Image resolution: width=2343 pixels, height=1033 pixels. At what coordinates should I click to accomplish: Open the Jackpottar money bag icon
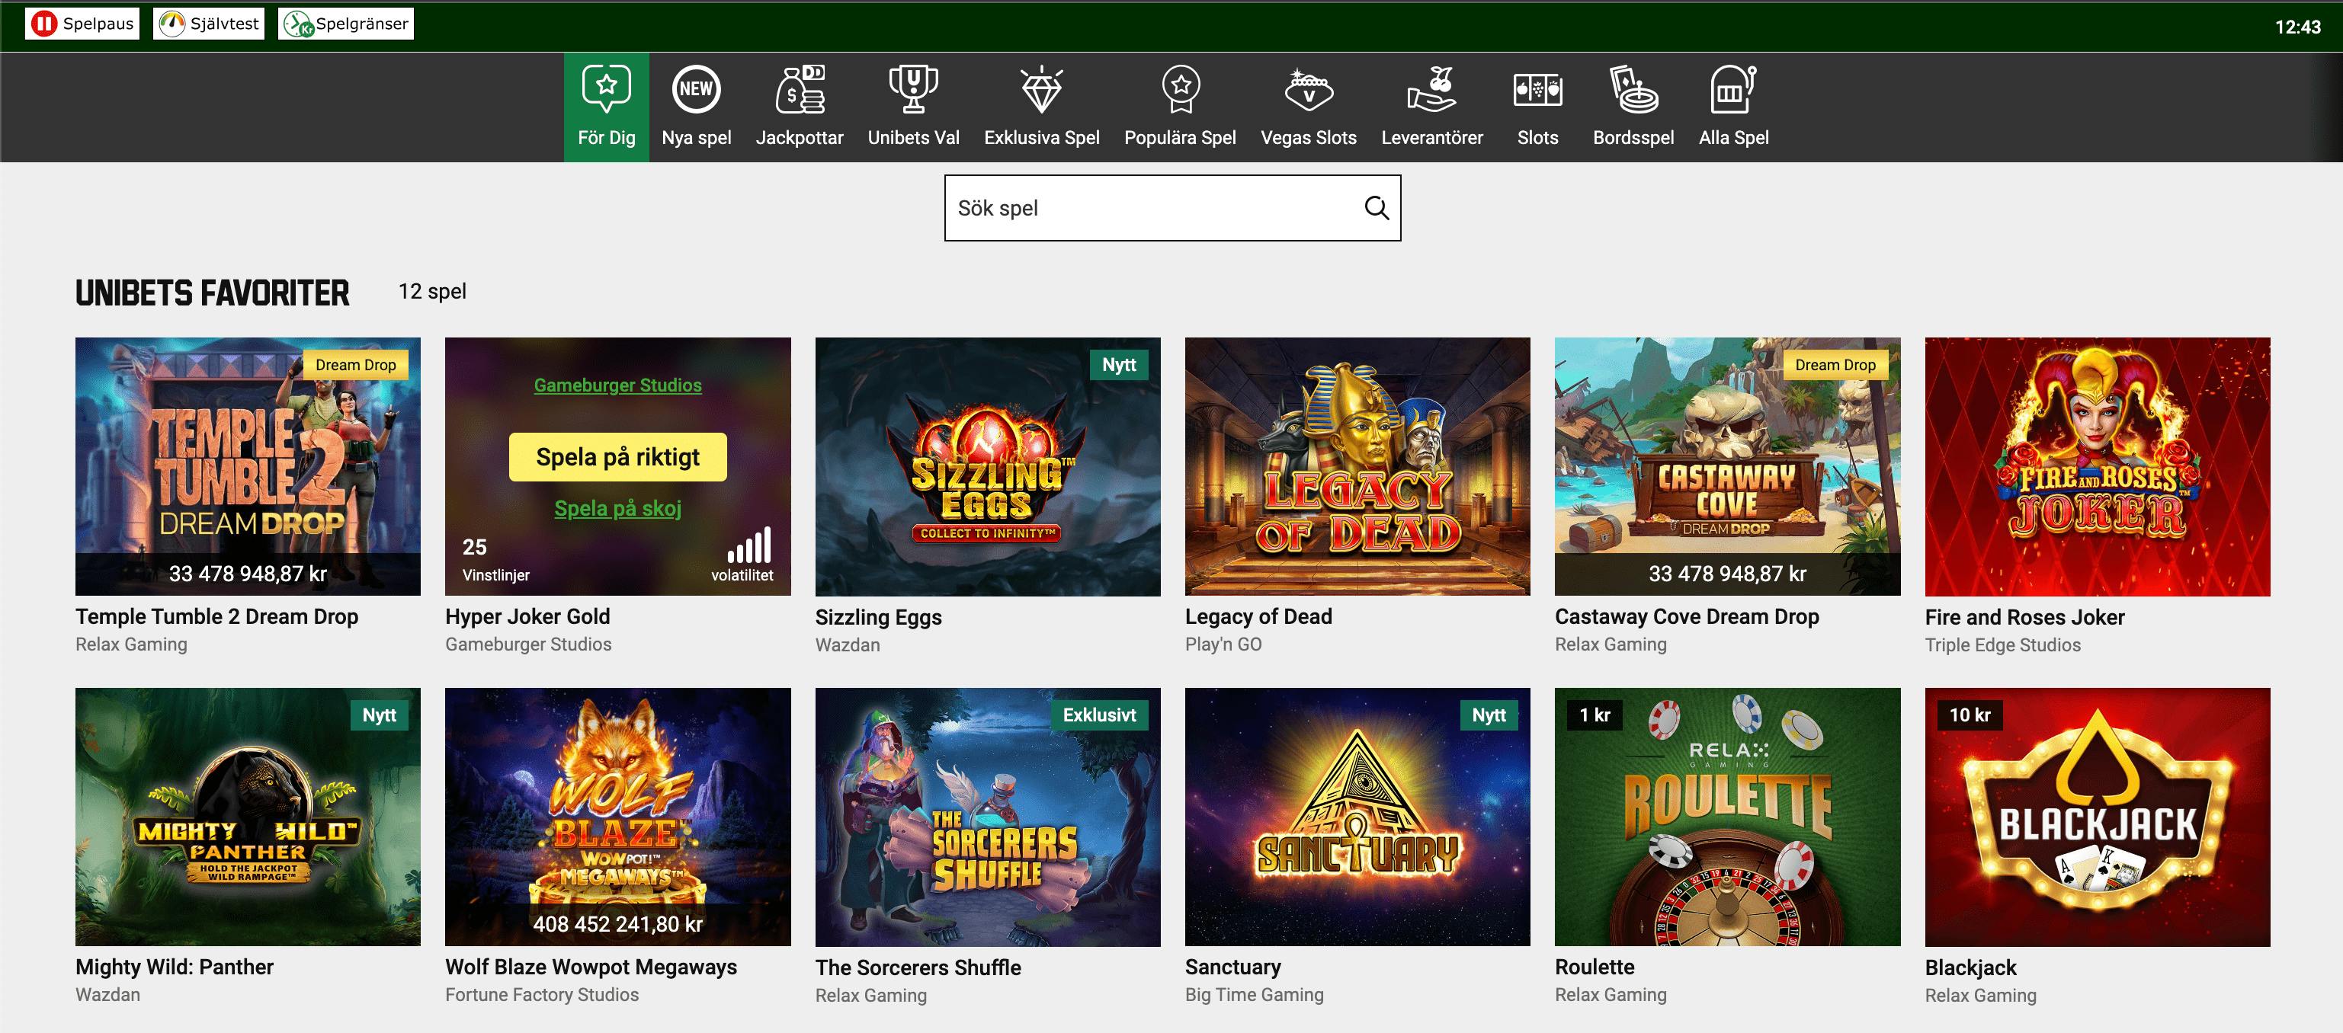point(800,89)
